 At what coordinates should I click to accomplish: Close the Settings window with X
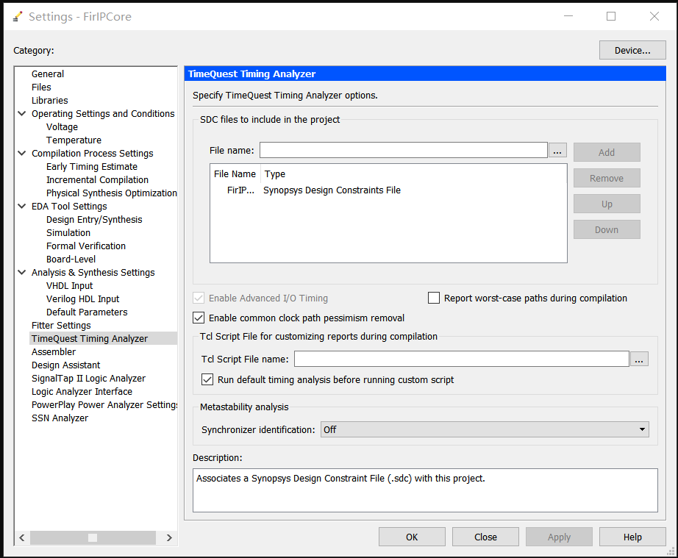coord(654,16)
